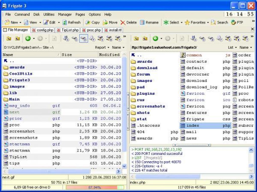Screen dimensions: 257x192
Task: Click the Copy toolbar button
Action: click(x=92, y=22)
